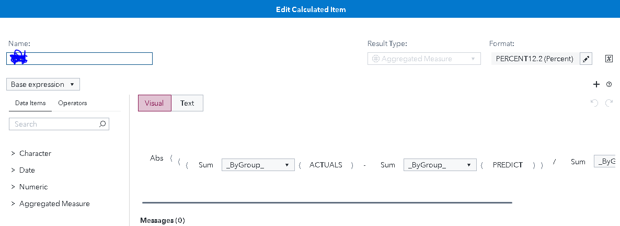Open the _ByGroup_ dropdown before PREDICT
Image resolution: width=620 pixels, height=226 pixels.
click(440, 165)
